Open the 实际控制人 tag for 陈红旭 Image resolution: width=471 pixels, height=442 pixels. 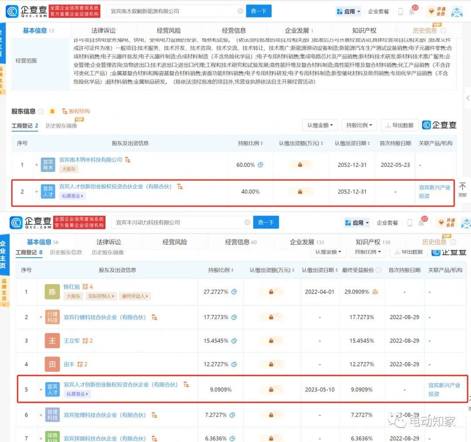click(101, 297)
